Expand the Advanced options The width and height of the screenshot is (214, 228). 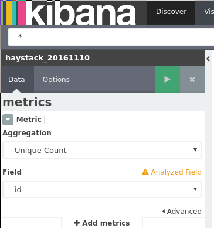[x=182, y=211]
